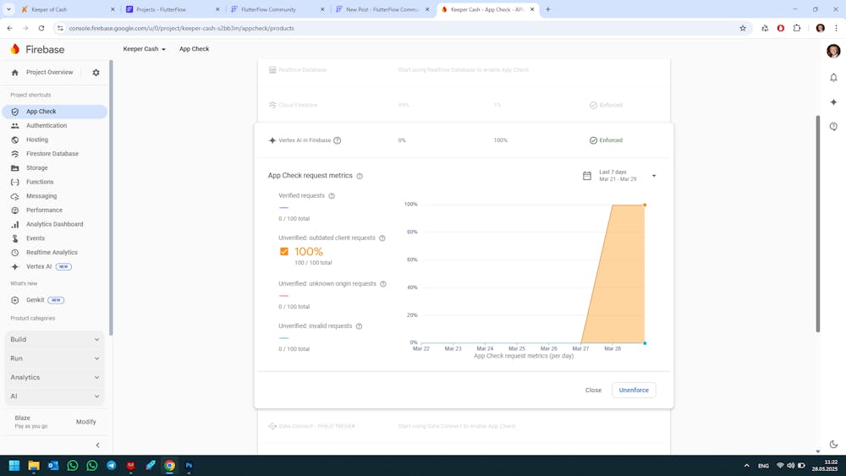Image resolution: width=846 pixels, height=476 pixels.
Task: Click the Firebase logo
Action: (x=37, y=49)
